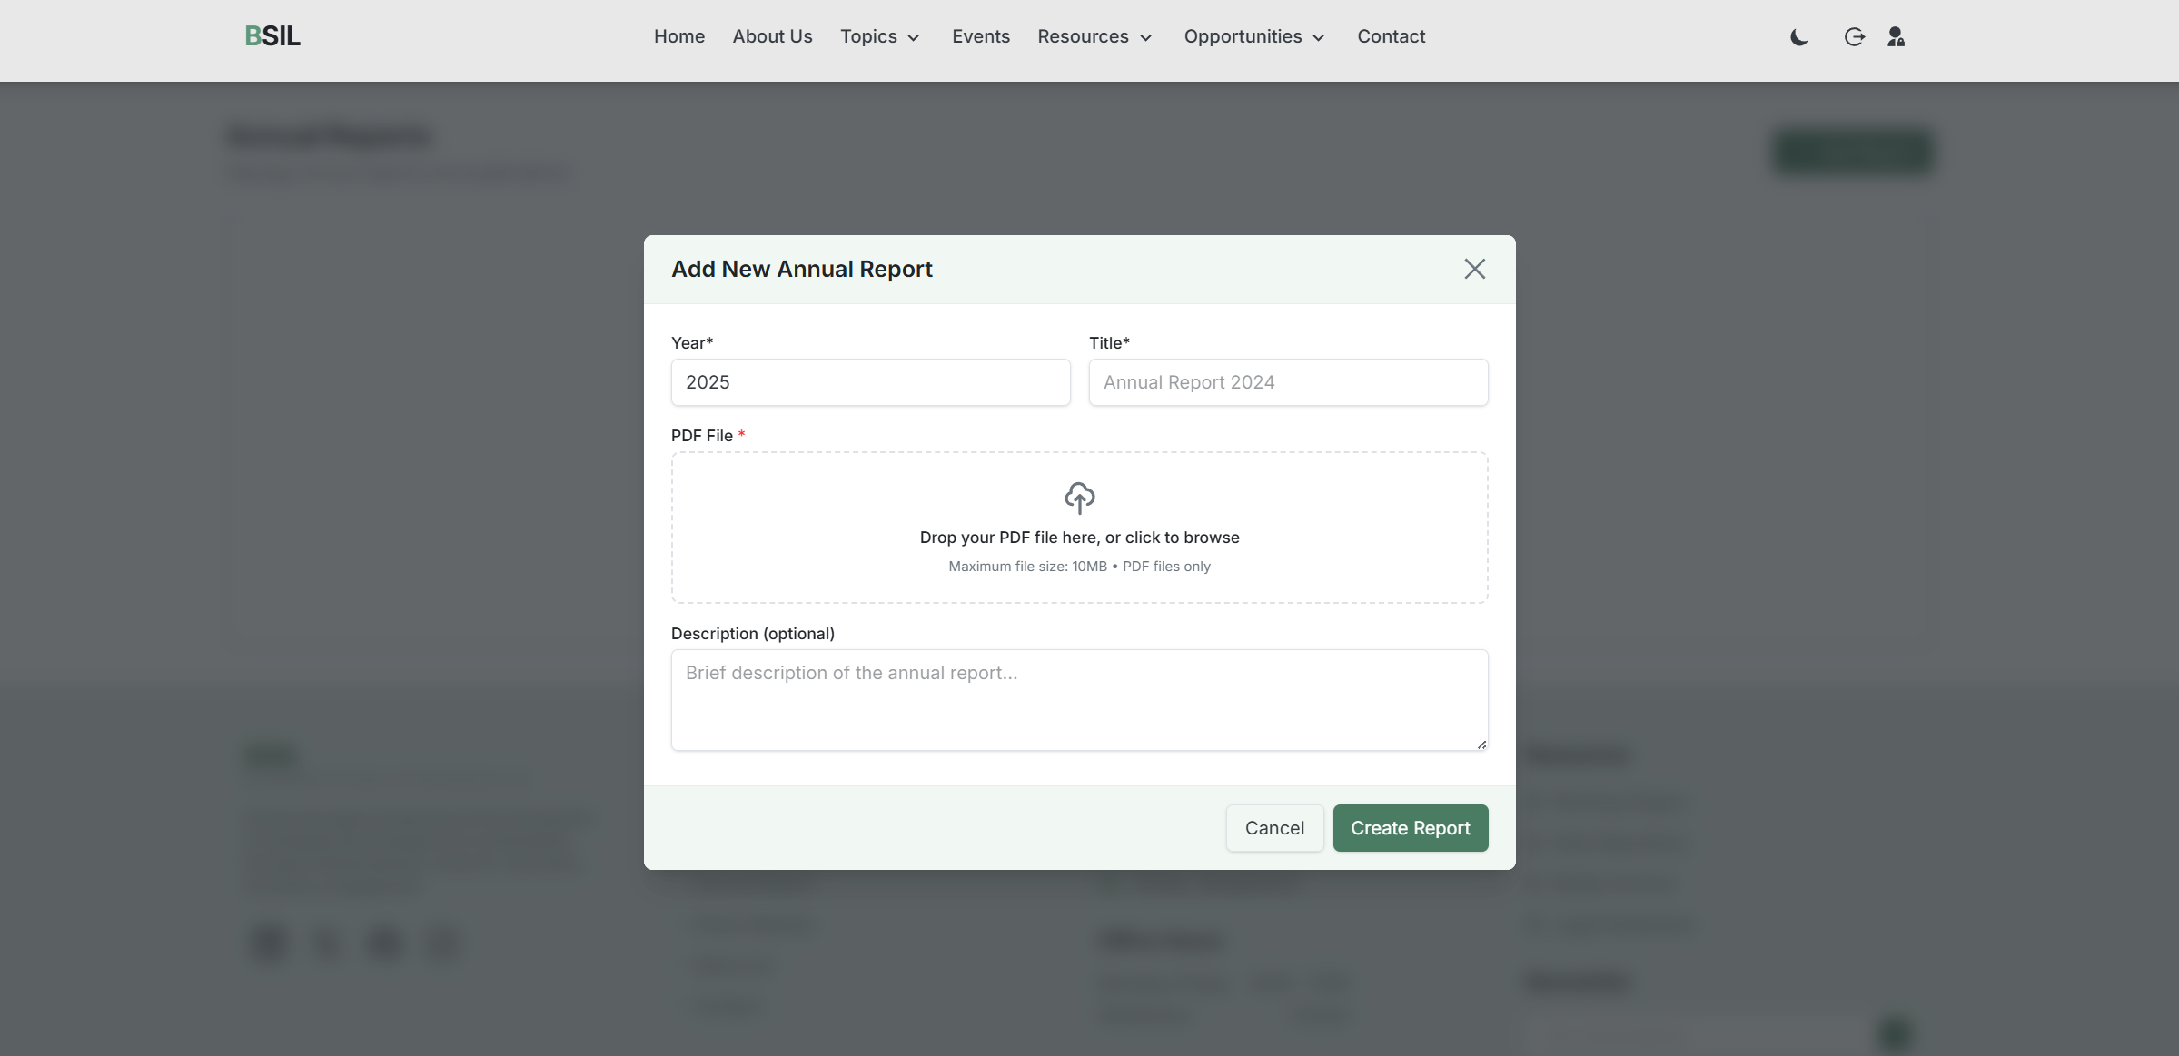Viewport: 2179px width, 1056px height.
Task: Click into the Title text field
Action: (x=1287, y=382)
